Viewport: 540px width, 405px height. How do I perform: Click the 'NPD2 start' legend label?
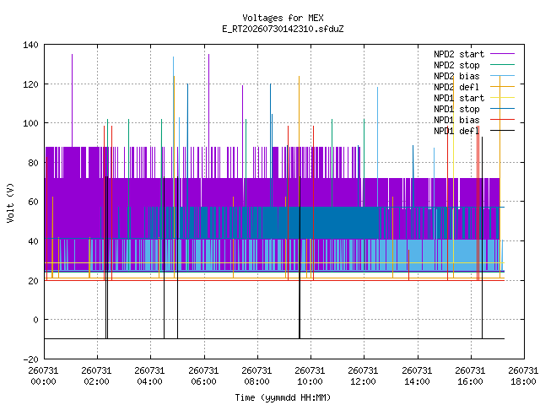(459, 54)
